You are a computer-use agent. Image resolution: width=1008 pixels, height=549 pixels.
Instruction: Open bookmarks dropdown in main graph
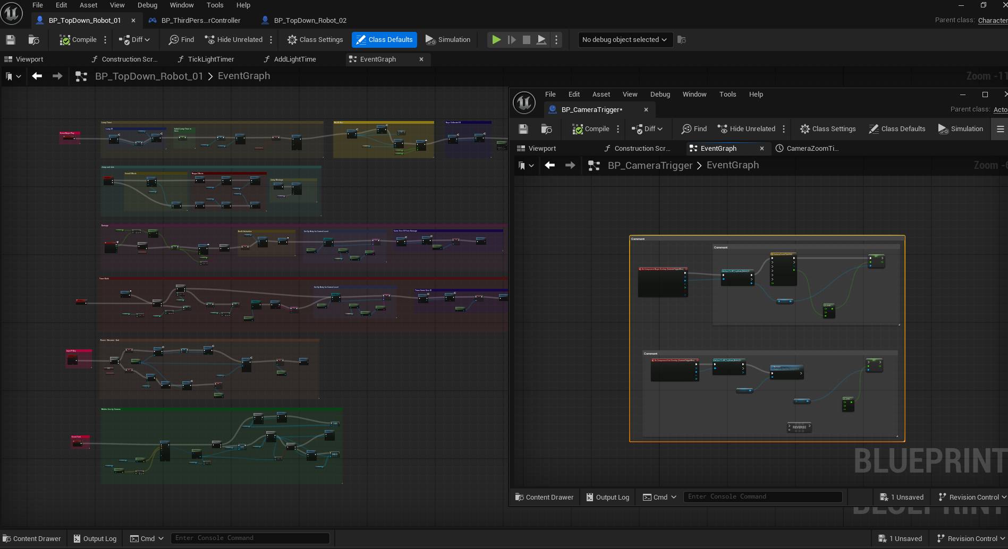tap(13, 76)
